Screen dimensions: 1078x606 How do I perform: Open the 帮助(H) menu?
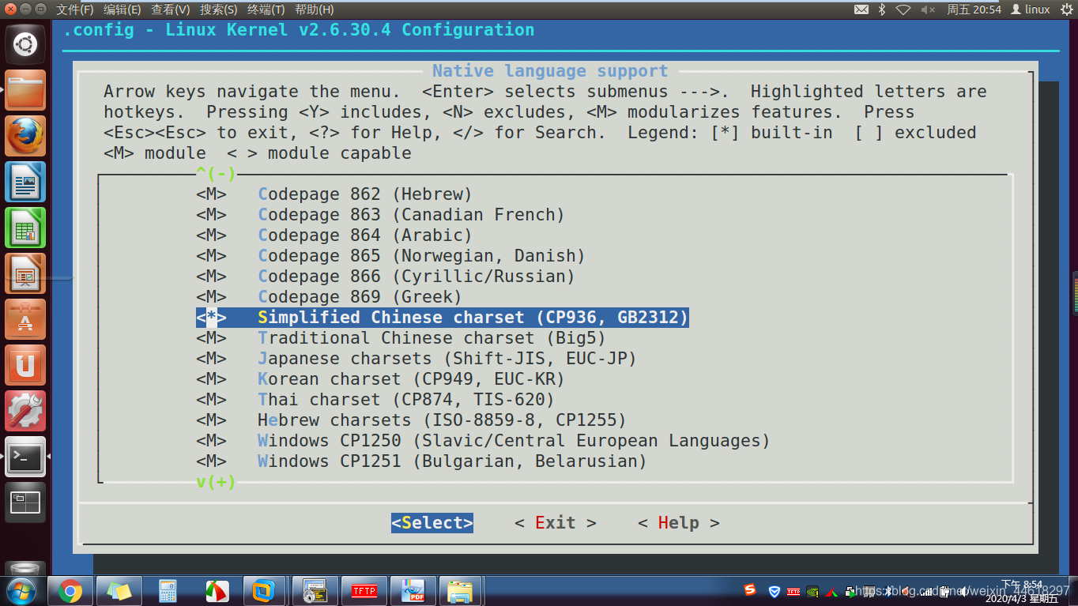tap(315, 9)
